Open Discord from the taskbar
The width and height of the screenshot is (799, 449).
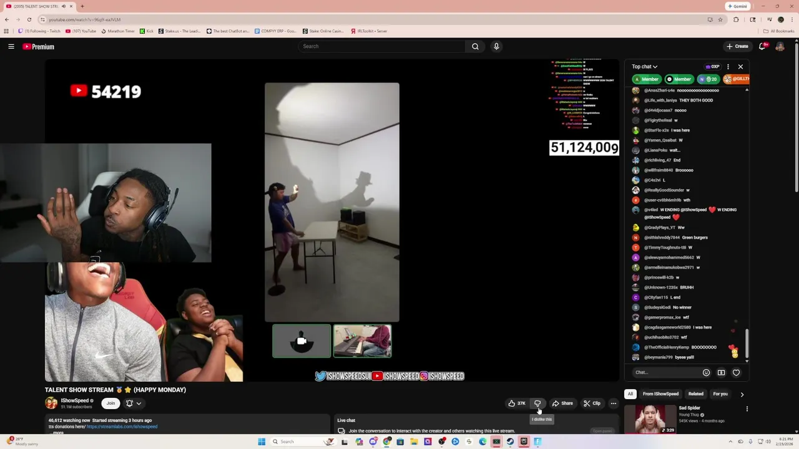point(373,442)
